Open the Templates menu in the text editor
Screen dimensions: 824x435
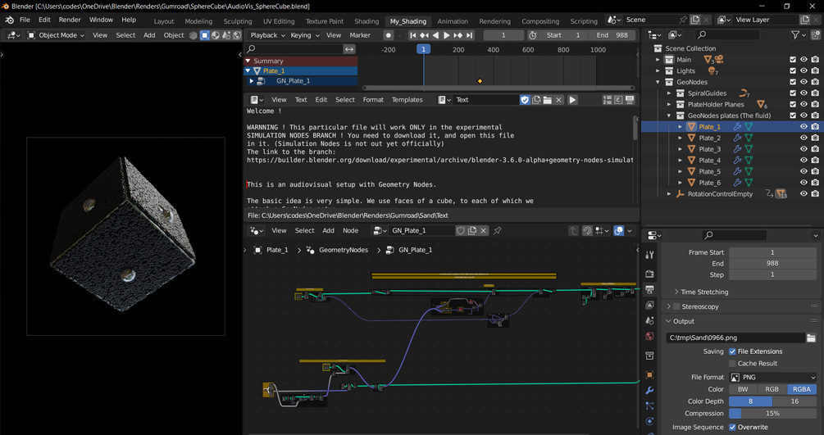coord(407,100)
